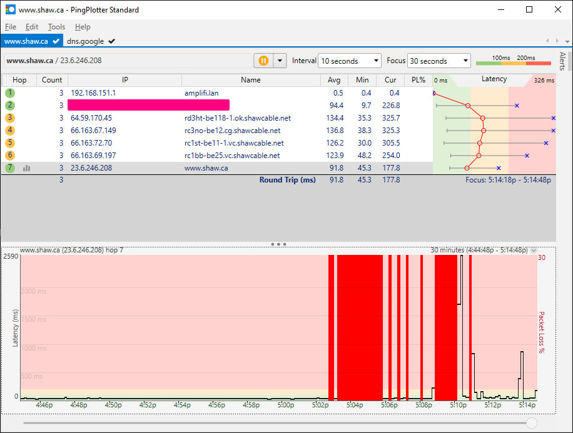This screenshot has height=433, width=573.
Task: Expand the 30 minutes timeline range dropdown
Action: click(534, 250)
